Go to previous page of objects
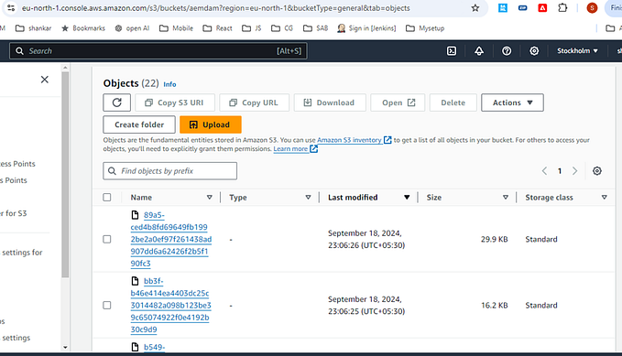 point(544,171)
